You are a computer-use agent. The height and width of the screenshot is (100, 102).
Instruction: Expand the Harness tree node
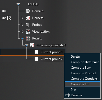[x=22, y=18]
